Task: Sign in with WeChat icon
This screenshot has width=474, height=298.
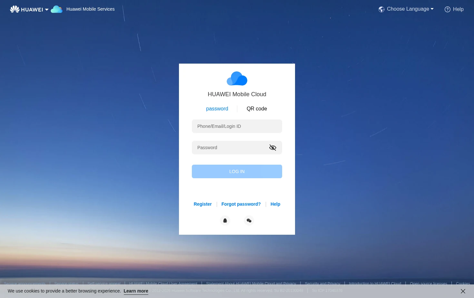Action: coord(249,221)
